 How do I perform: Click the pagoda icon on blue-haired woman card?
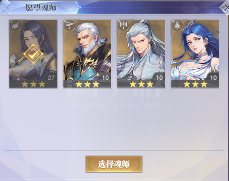point(177,25)
